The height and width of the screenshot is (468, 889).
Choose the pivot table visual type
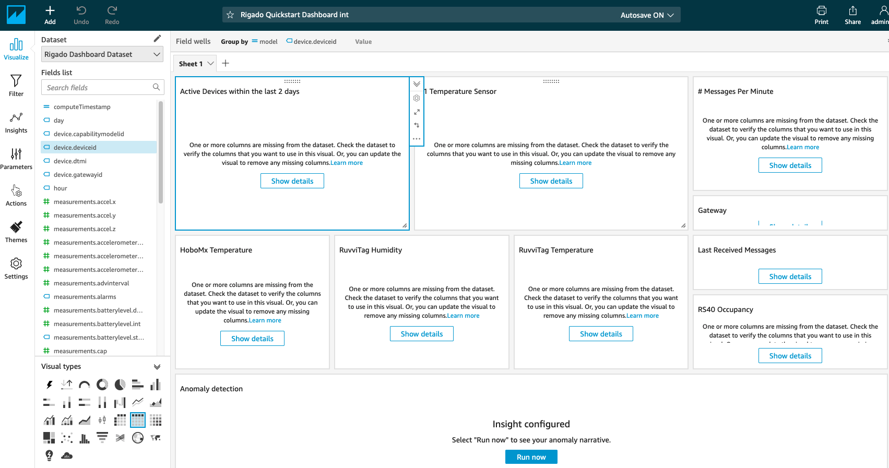(x=120, y=420)
